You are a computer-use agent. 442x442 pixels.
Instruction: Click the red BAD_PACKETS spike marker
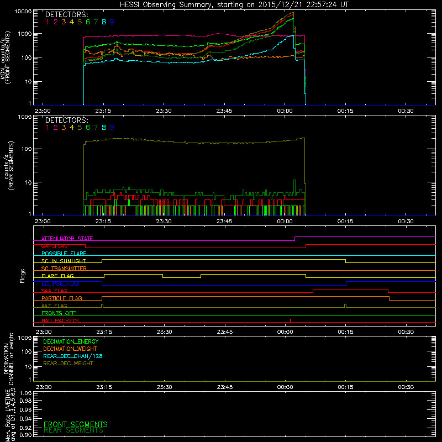[291, 320]
